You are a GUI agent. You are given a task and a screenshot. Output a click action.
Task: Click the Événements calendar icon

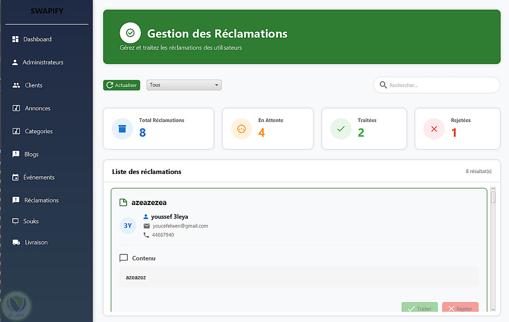tap(16, 177)
